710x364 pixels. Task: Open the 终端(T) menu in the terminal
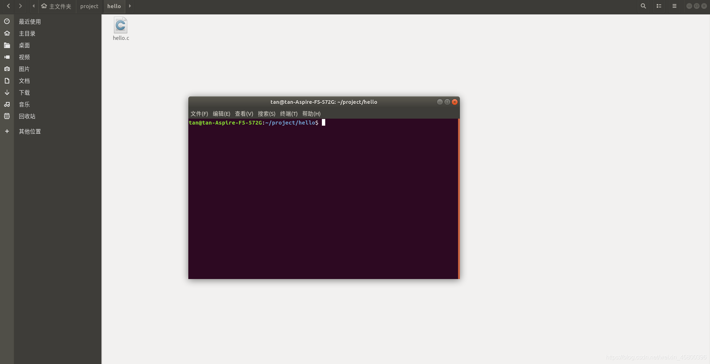[289, 114]
